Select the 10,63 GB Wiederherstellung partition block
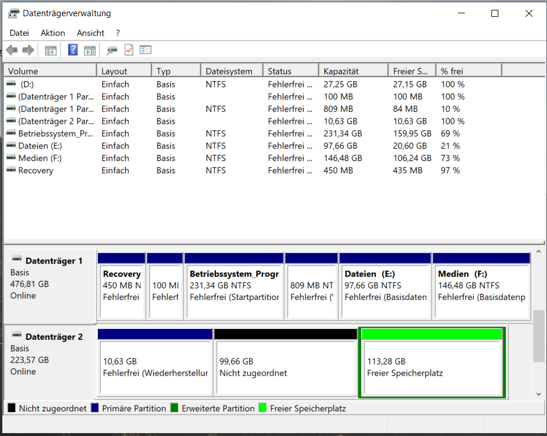This screenshot has width=547, height=436. [155, 362]
